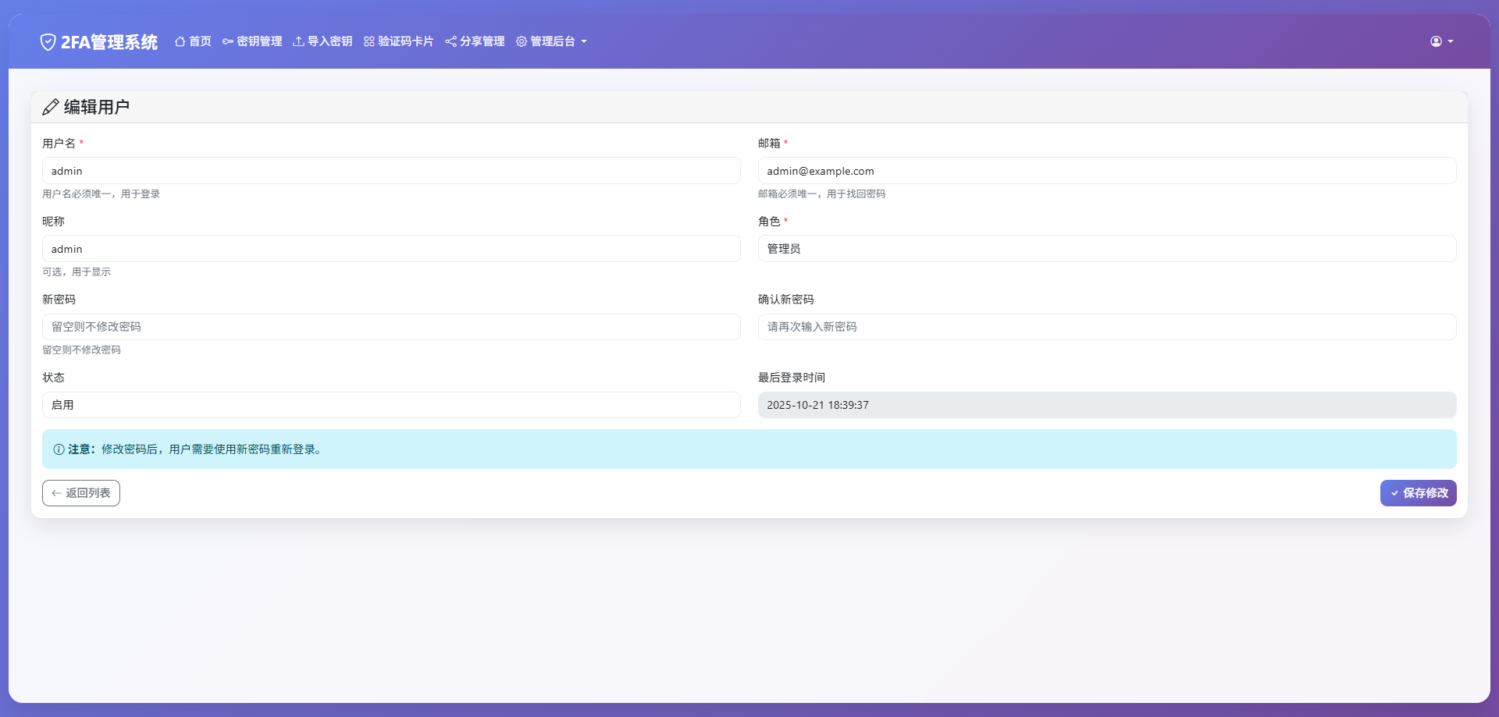The width and height of the screenshot is (1499, 717).
Task: Click the pencil icon beside 编辑用户
Action: point(52,107)
